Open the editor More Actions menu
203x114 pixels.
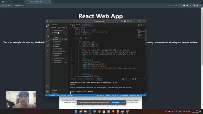coord(144,25)
